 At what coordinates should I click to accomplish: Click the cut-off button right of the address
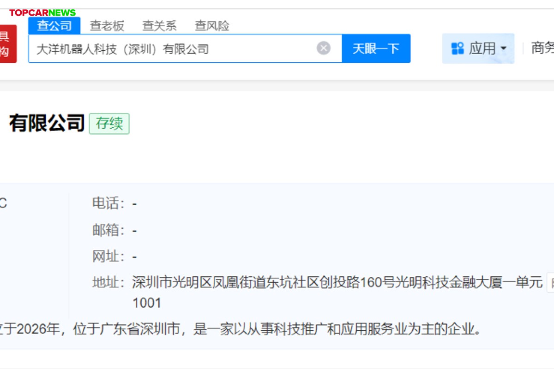[550, 282]
